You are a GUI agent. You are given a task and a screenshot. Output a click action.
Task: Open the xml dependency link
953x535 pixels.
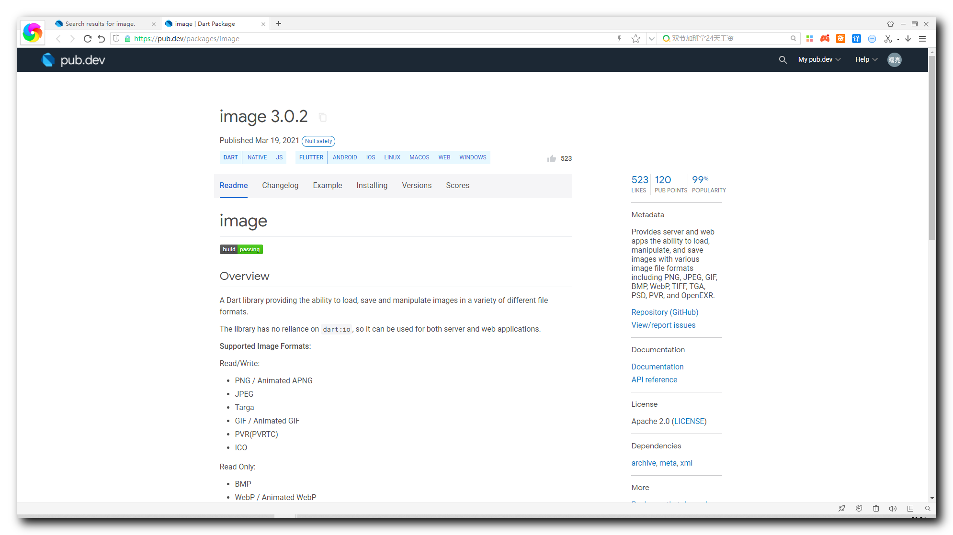click(686, 463)
